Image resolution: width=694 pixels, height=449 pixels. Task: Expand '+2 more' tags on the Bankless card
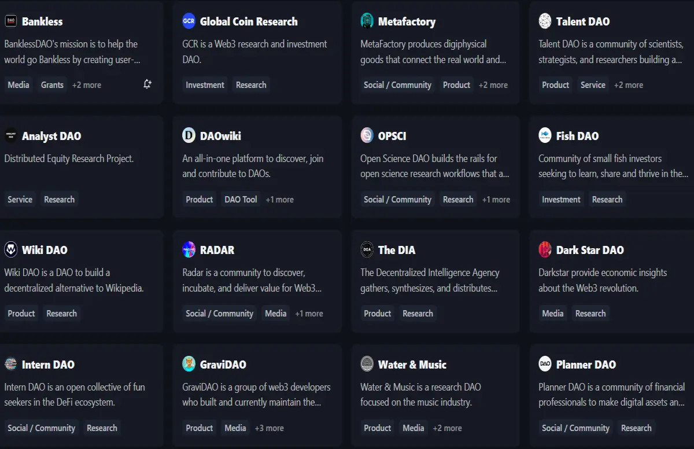tap(87, 85)
